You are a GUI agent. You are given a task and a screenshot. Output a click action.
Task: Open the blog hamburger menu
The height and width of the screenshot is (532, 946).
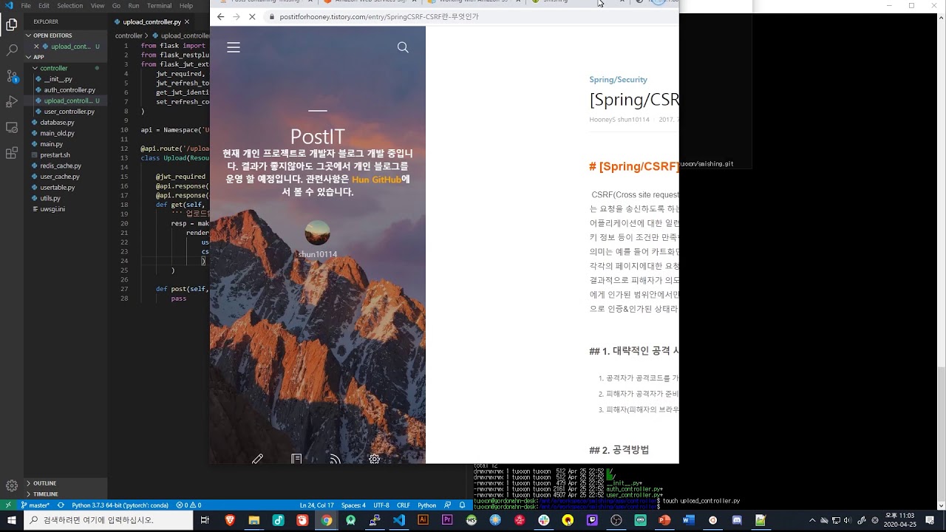pyautogui.click(x=234, y=47)
